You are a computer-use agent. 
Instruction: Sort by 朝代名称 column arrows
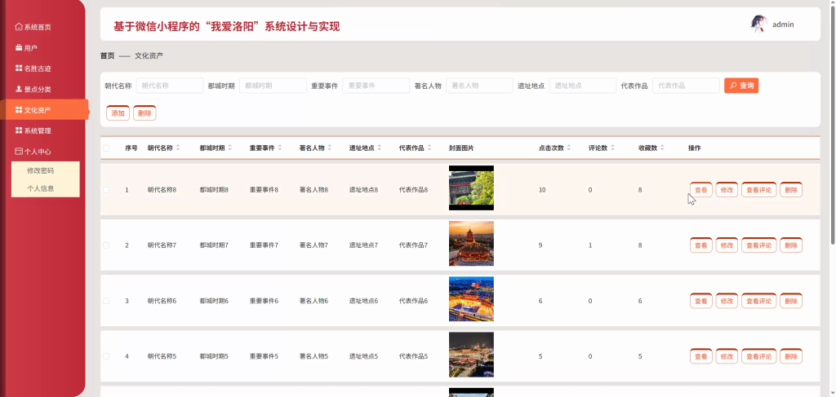[x=178, y=148]
